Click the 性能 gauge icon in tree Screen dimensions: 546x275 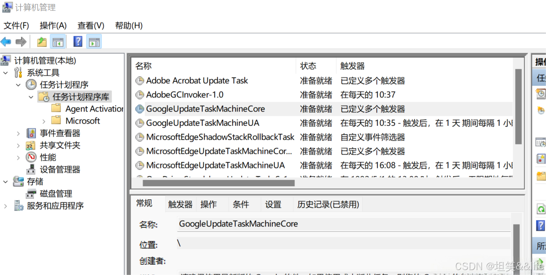click(31, 157)
